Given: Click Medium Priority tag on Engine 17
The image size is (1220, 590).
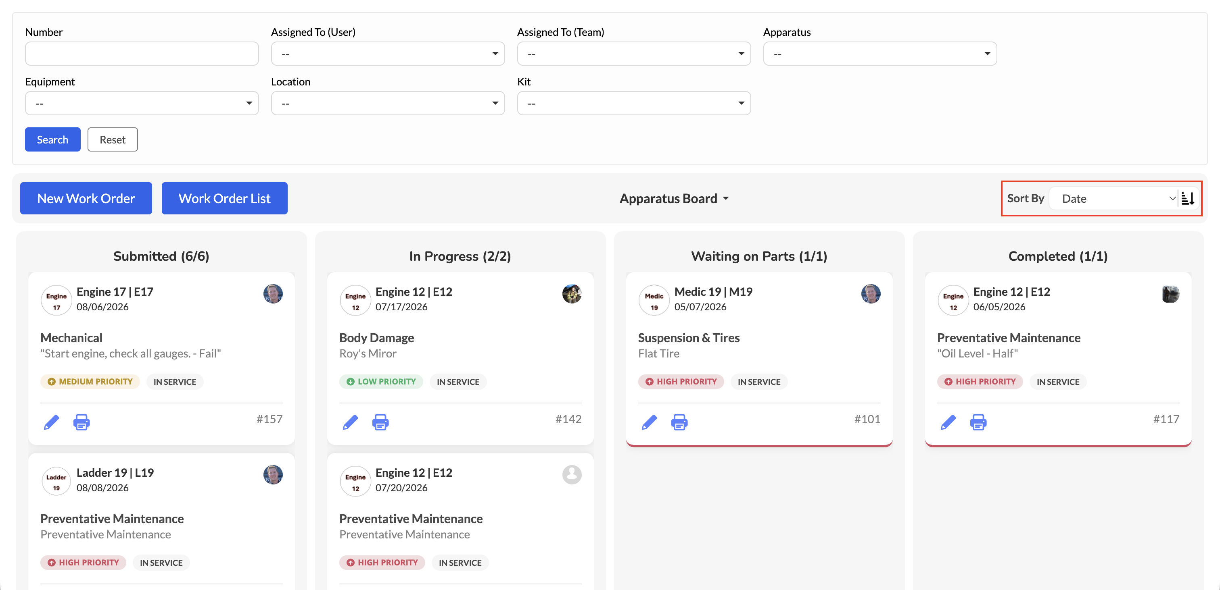Looking at the screenshot, I should click(x=90, y=381).
